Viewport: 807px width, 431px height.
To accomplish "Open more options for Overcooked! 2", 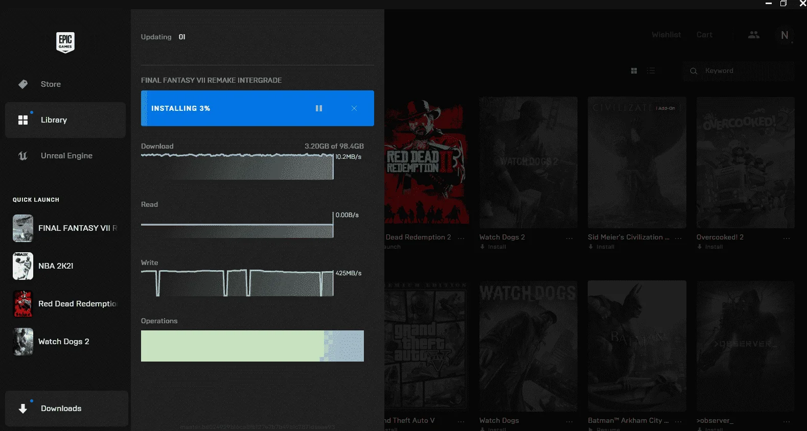I will pos(787,238).
